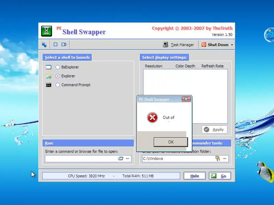Click the Color Depth column header

coord(185,66)
